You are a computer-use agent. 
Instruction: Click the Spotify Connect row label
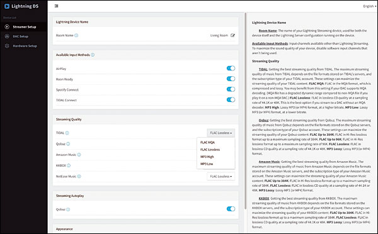point(67,90)
